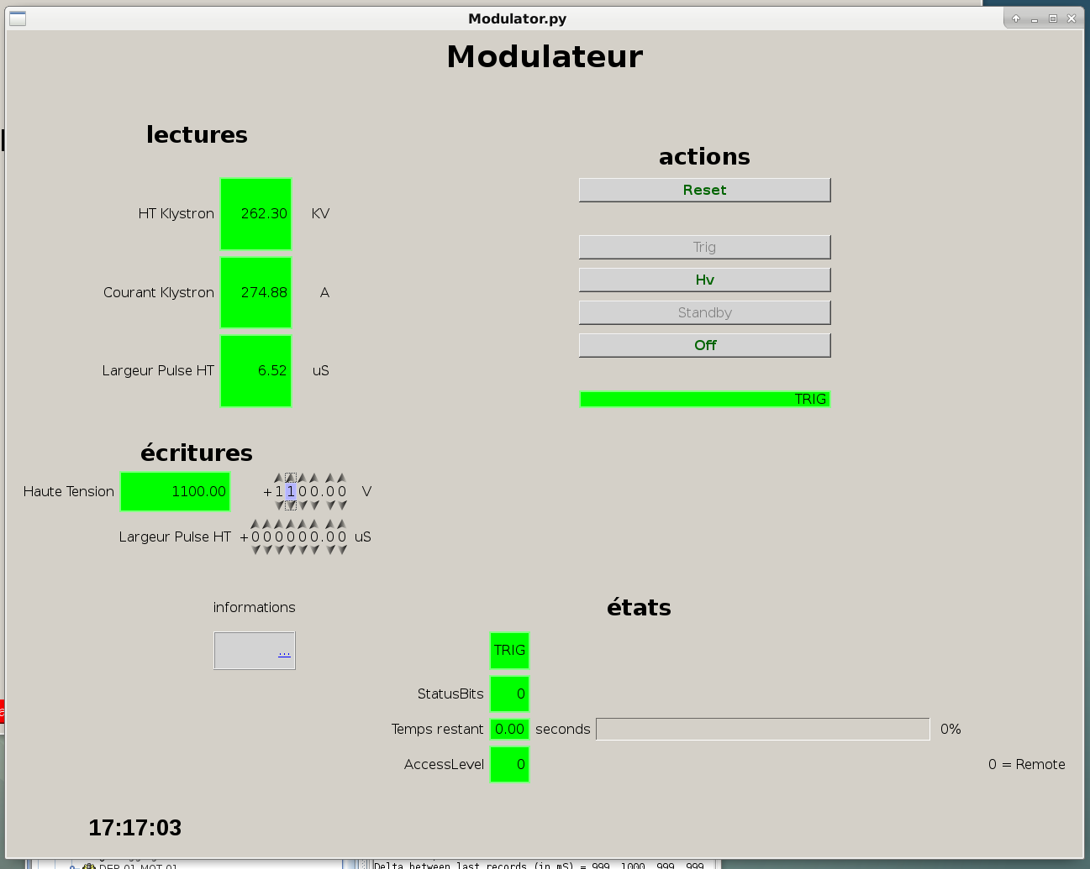
Task: Open the window menu icon in title bar
Action: [x=18, y=18]
